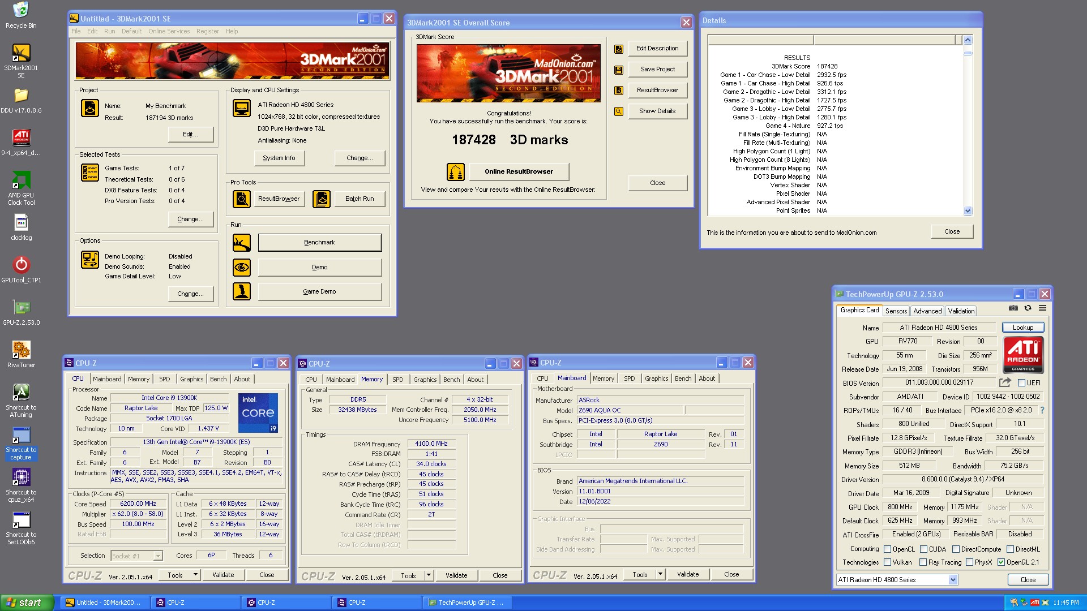Toggle the OpenCL checkbox
This screenshot has width=1087, height=611.
(887, 549)
